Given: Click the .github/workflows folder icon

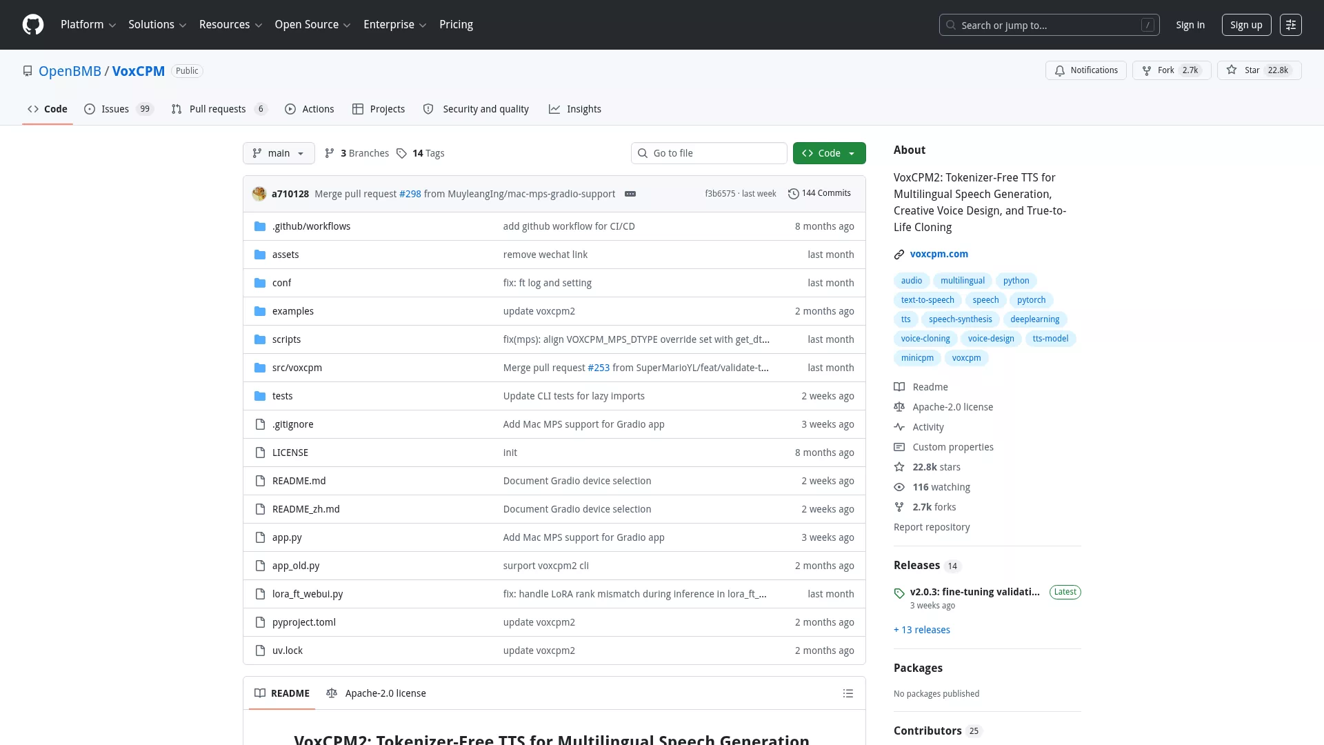Looking at the screenshot, I should pyautogui.click(x=260, y=226).
